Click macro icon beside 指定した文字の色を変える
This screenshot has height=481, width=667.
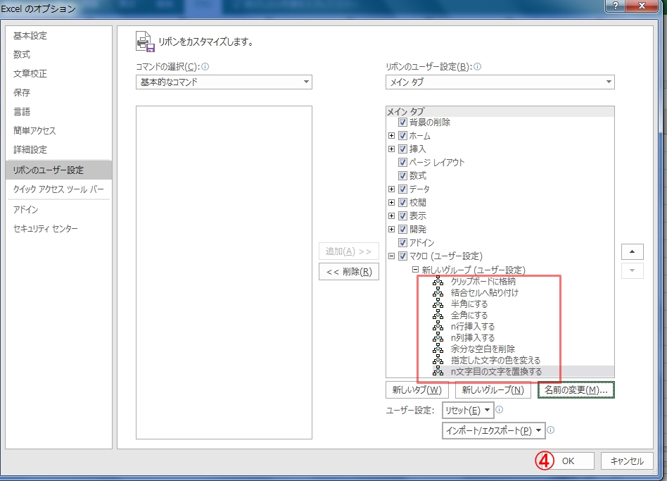click(438, 360)
